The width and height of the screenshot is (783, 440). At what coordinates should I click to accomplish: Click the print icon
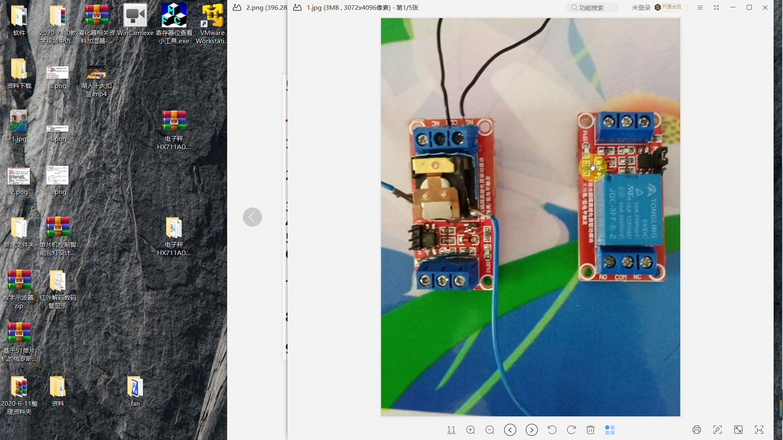coord(697,430)
